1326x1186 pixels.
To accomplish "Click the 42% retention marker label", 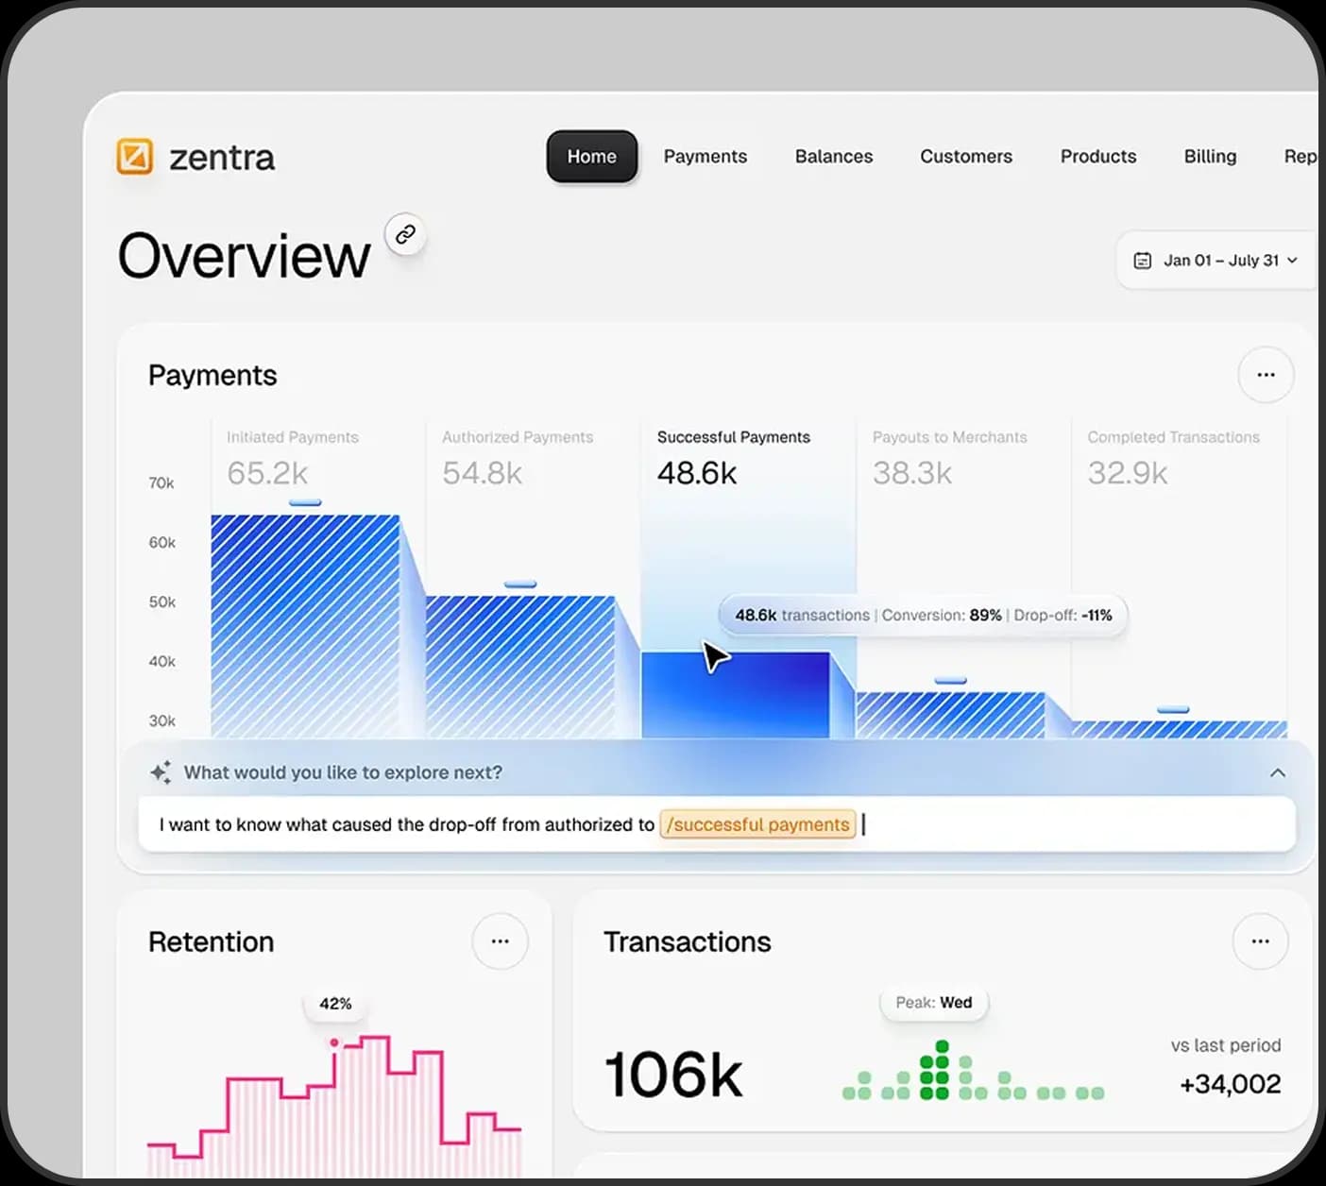I will point(335,1004).
